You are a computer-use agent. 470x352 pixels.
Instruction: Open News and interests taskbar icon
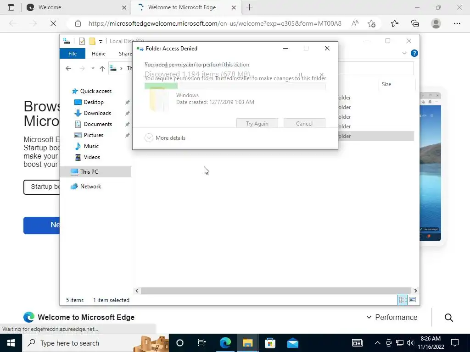(x=357, y=343)
